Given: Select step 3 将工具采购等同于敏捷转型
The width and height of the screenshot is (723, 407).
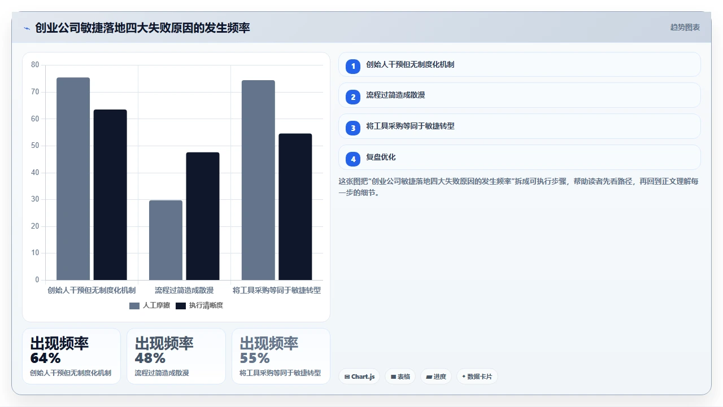Looking at the screenshot, I should point(520,126).
